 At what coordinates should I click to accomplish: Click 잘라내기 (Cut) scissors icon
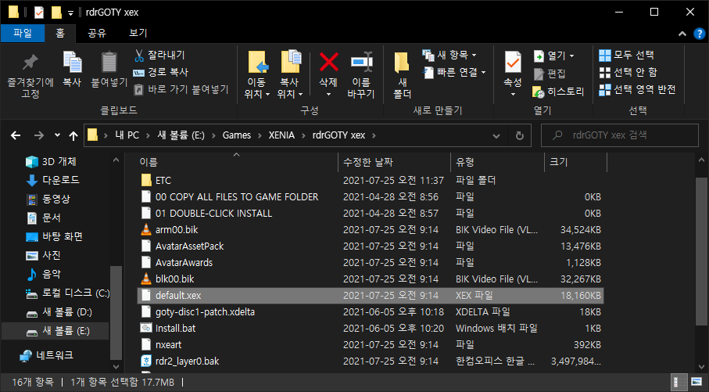(139, 56)
